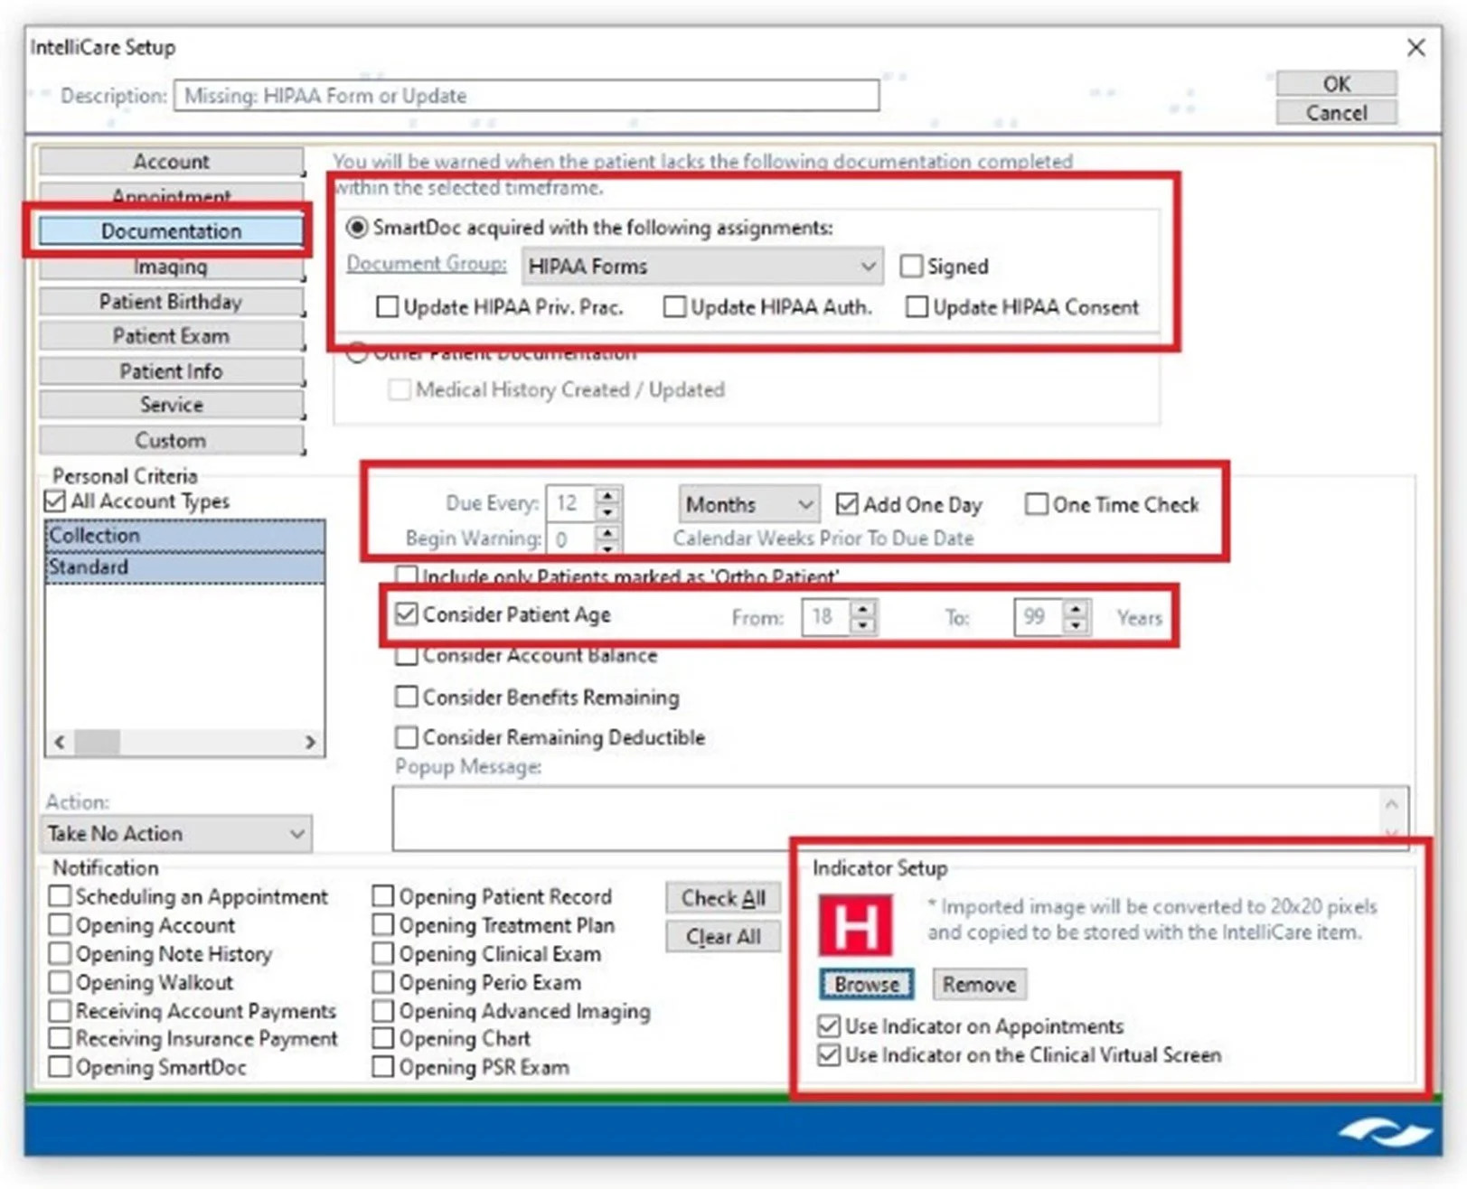Screen dimensions: 1467x1189
Task: Switch to the Service category tab
Action: pyautogui.click(x=171, y=405)
